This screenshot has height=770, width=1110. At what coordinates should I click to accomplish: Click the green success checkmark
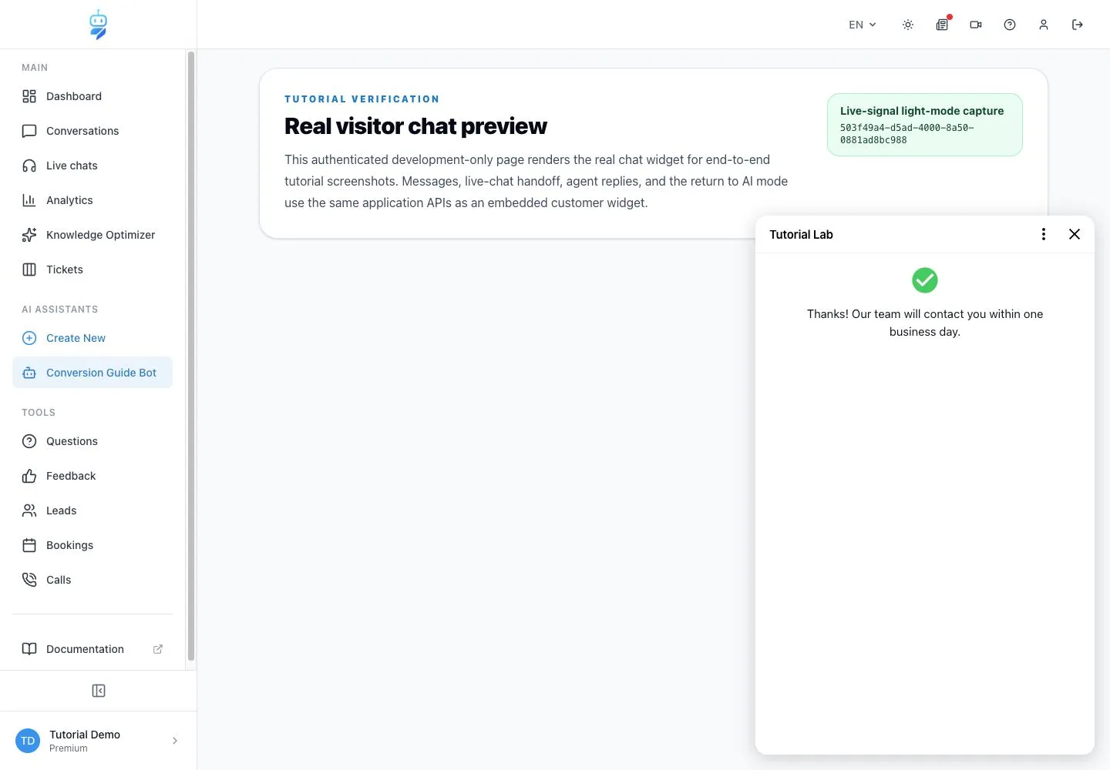tap(925, 280)
